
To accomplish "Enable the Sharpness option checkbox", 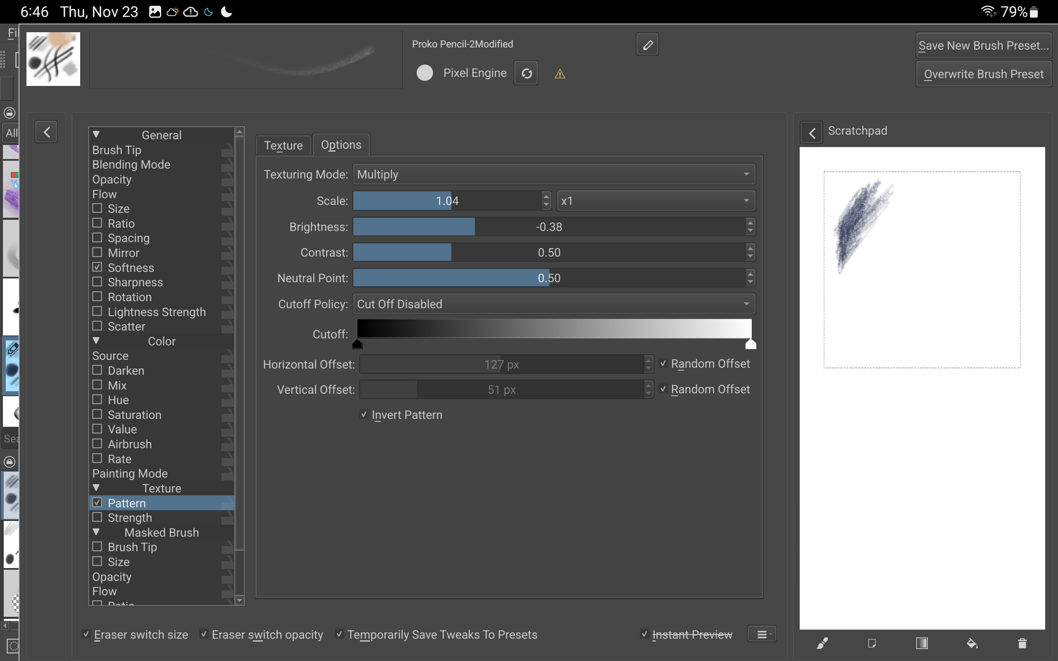I will click(x=98, y=282).
